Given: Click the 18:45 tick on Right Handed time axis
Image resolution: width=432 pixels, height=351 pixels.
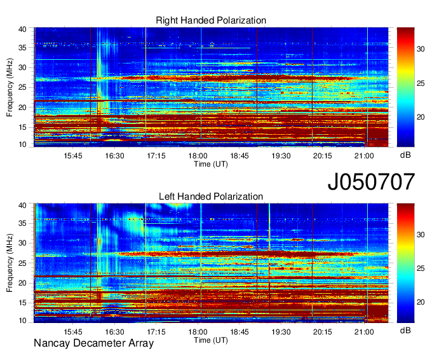Looking at the screenshot, I should 240,156.
